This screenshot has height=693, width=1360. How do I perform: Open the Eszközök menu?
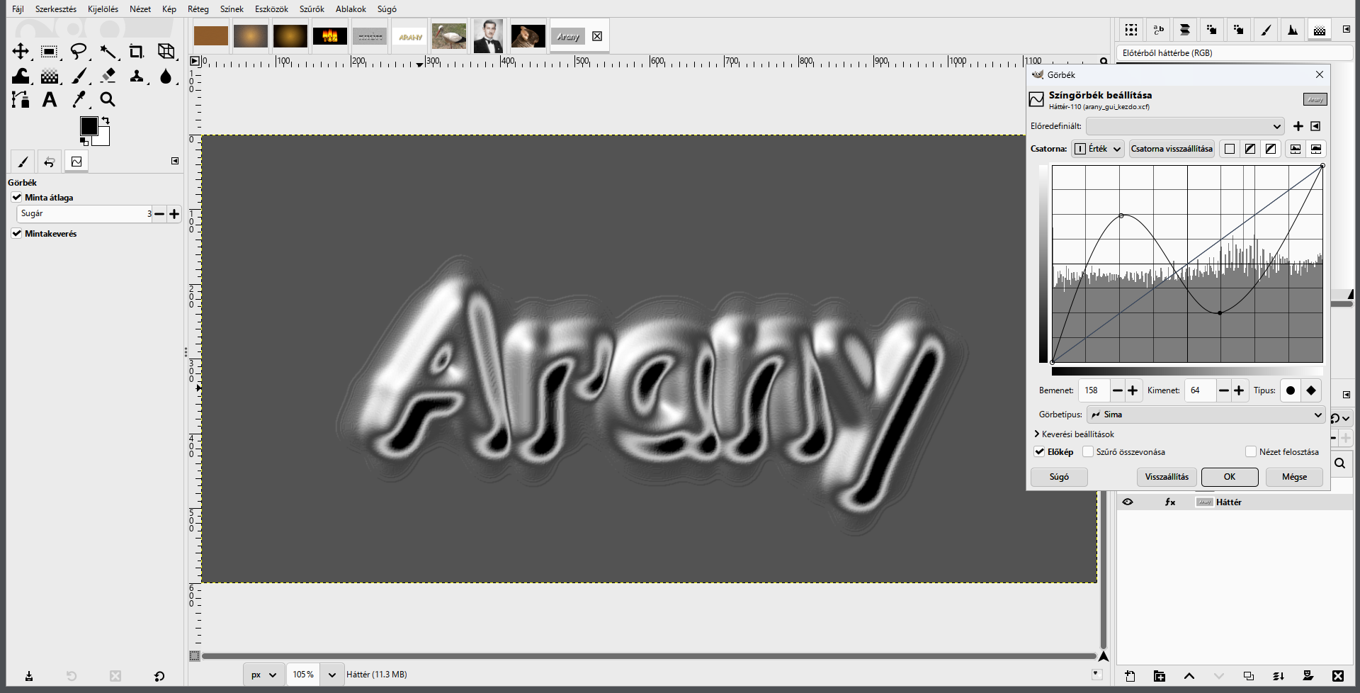pos(271,9)
